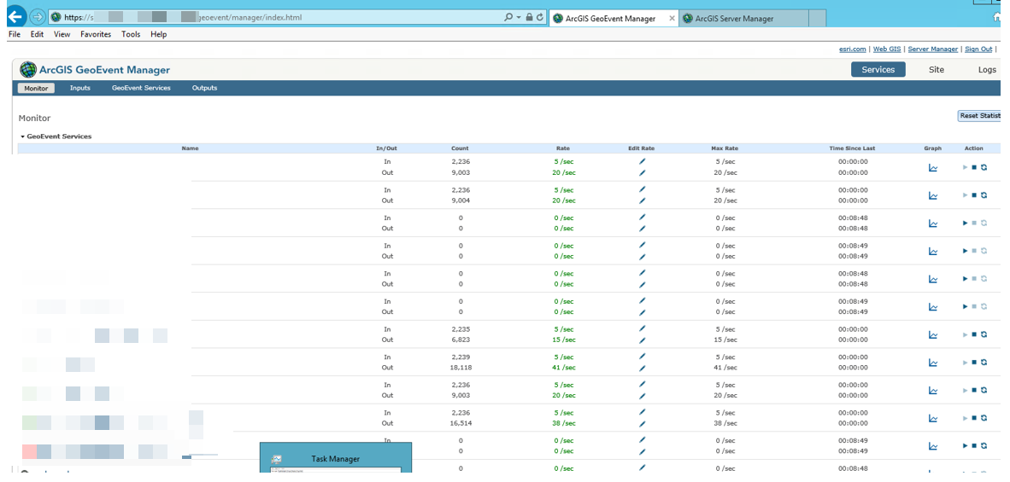Restart the service with 16,514 out count

pyautogui.click(x=984, y=418)
